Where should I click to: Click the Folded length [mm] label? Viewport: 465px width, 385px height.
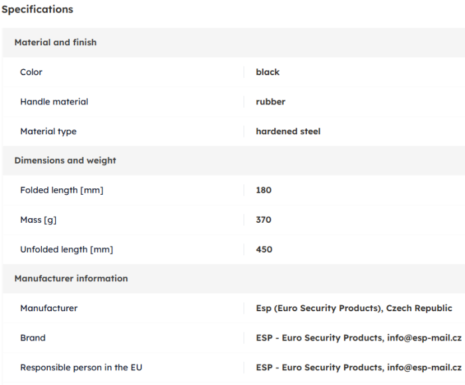coord(62,190)
